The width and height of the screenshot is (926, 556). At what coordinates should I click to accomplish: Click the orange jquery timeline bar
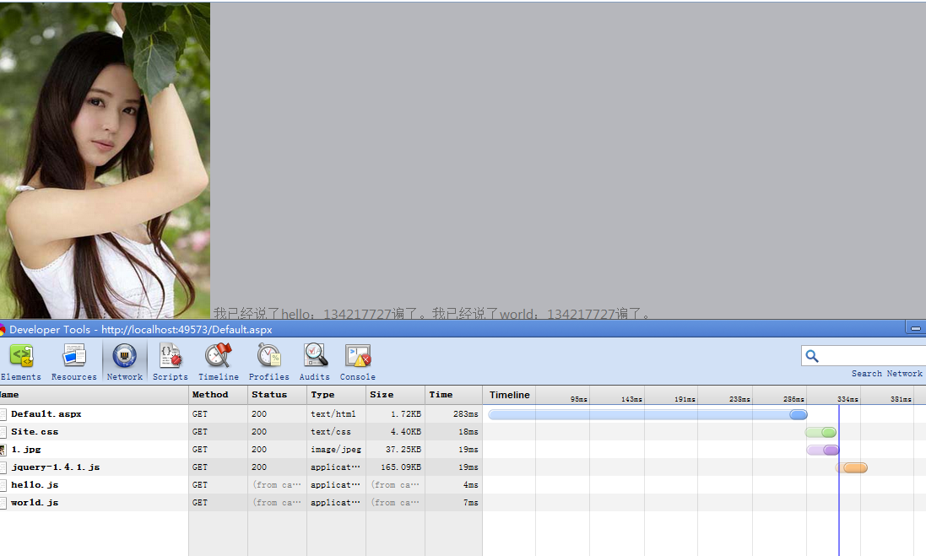(x=853, y=467)
